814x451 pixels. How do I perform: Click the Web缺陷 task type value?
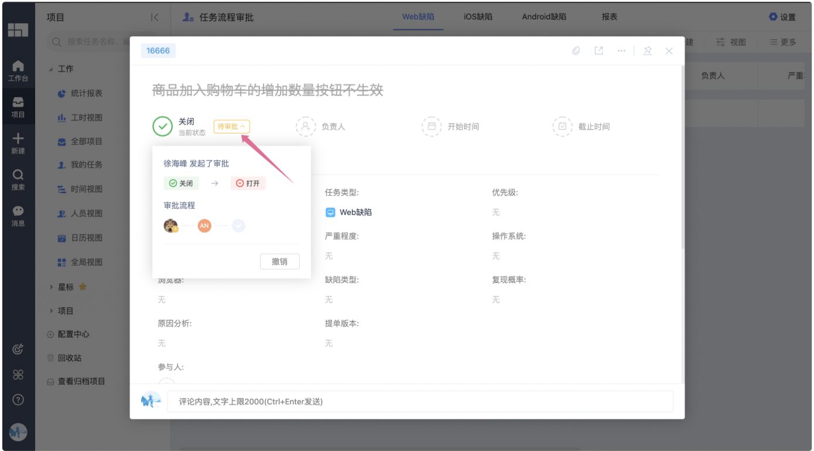348,213
